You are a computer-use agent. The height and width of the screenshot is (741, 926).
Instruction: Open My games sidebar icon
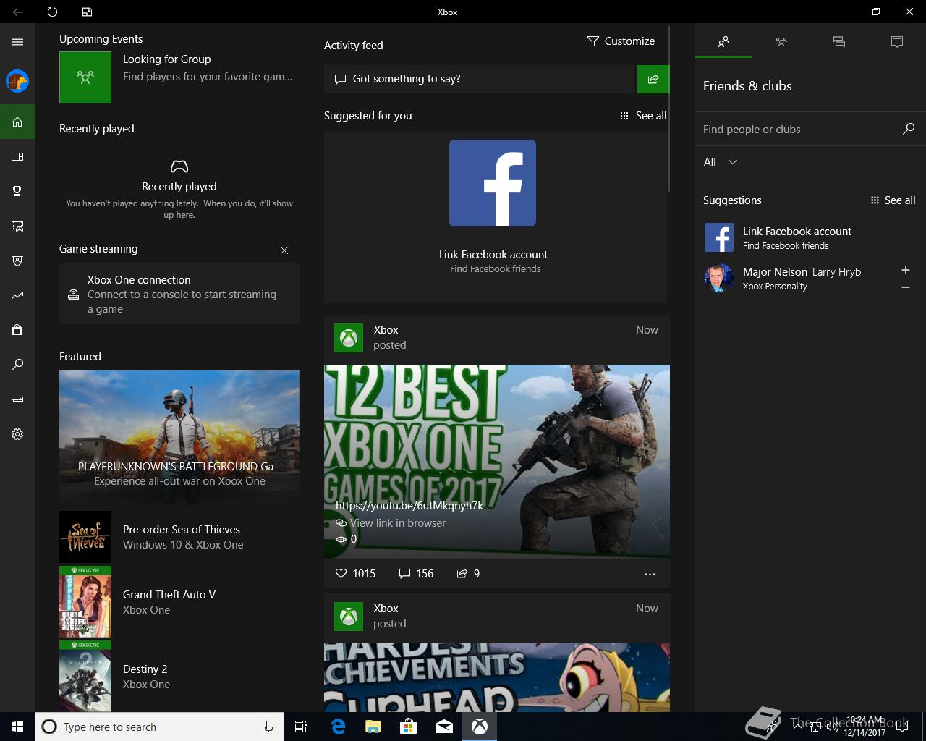click(17, 156)
